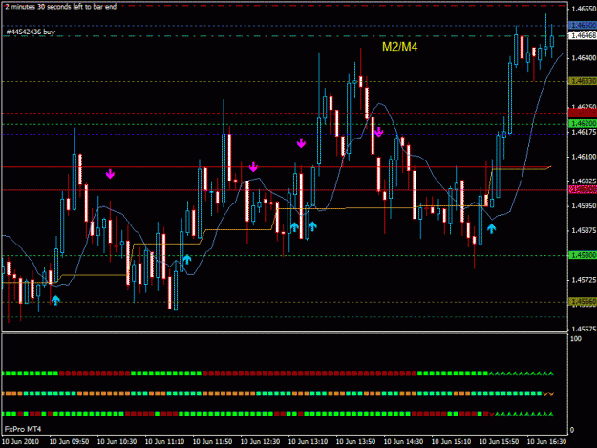Click the 1.46550 price axis label

[584, 9]
